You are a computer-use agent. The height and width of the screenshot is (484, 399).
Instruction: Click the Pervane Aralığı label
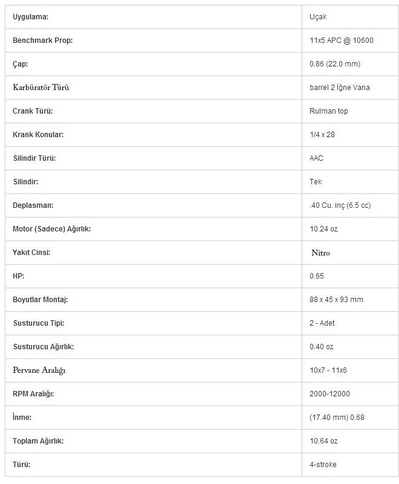[39, 370]
